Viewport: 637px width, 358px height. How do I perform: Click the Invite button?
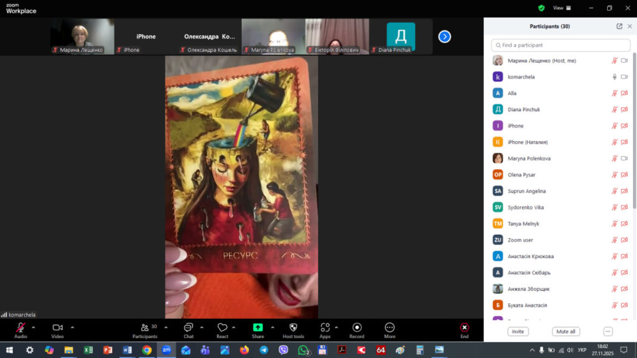(518, 331)
